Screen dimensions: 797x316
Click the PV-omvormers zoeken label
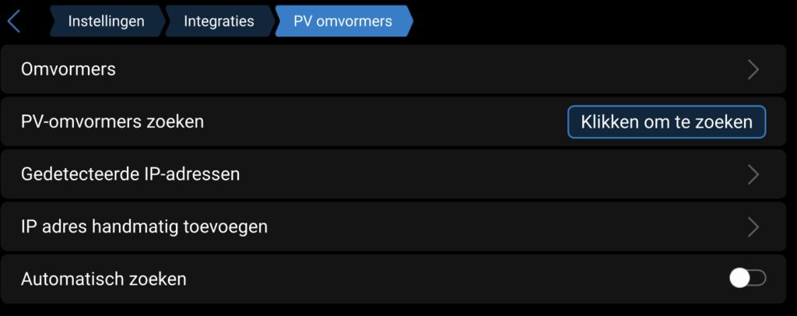coord(112,121)
